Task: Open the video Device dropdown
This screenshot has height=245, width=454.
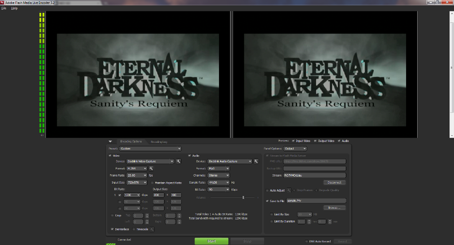Action: (150, 161)
